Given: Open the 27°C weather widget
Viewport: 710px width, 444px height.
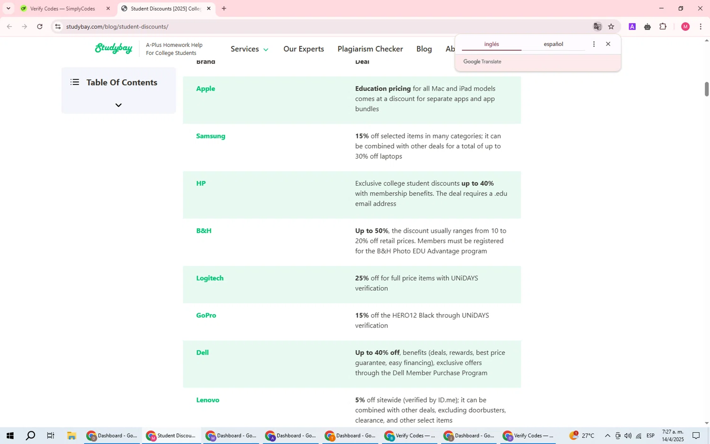Looking at the screenshot, I should coord(581,435).
